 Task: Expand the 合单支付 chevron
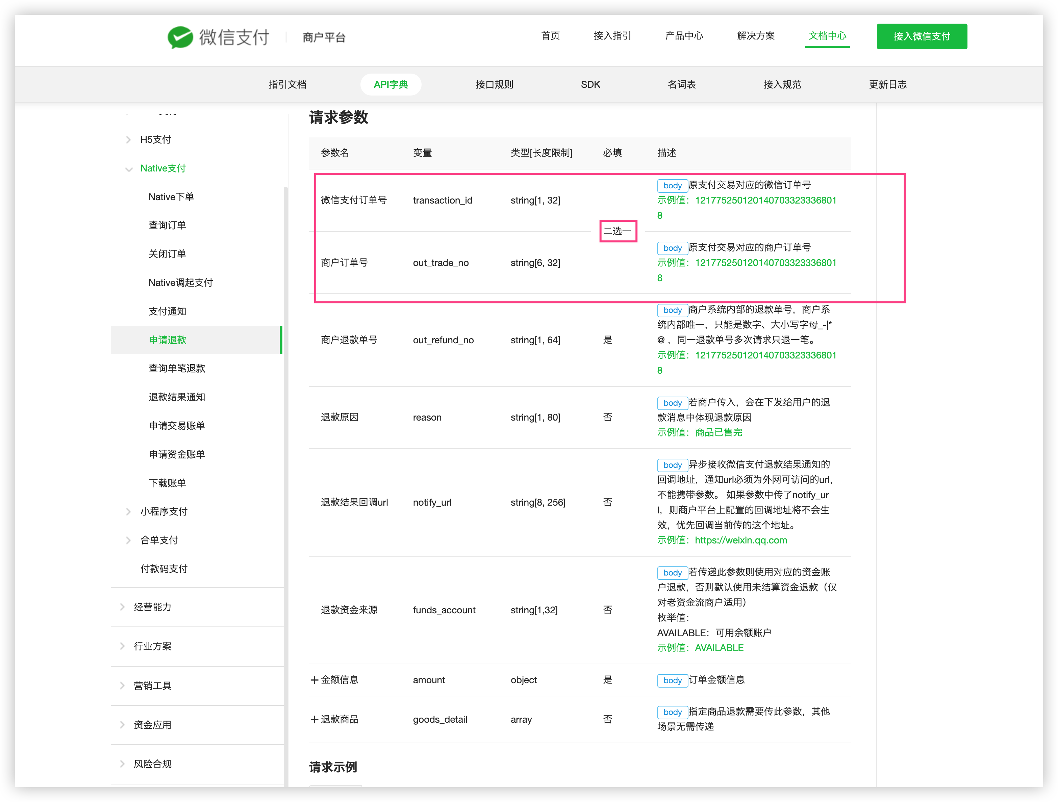(128, 540)
